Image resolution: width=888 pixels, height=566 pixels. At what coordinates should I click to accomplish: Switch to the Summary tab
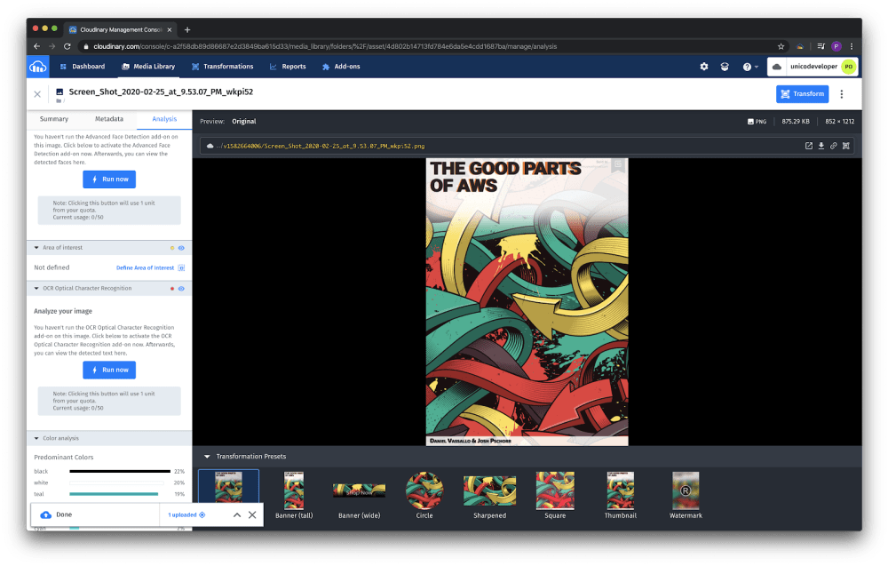pos(54,119)
